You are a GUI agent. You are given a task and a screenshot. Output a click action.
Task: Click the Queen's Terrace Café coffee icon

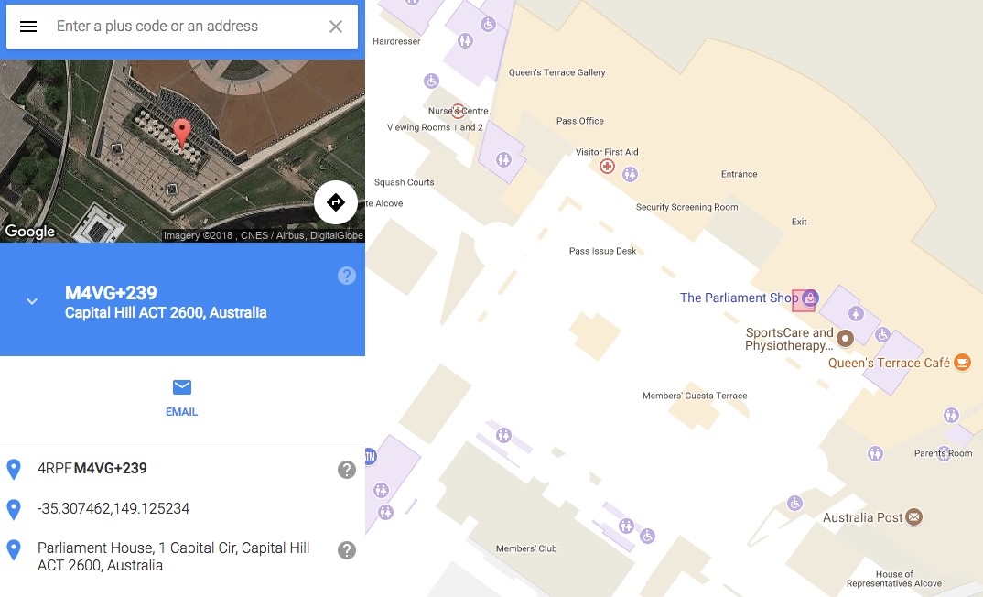coord(962,363)
